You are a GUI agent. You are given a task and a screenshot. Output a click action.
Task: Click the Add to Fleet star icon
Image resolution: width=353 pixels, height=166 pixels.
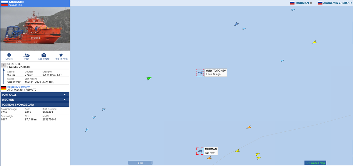pyautogui.click(x=61, y=55)
